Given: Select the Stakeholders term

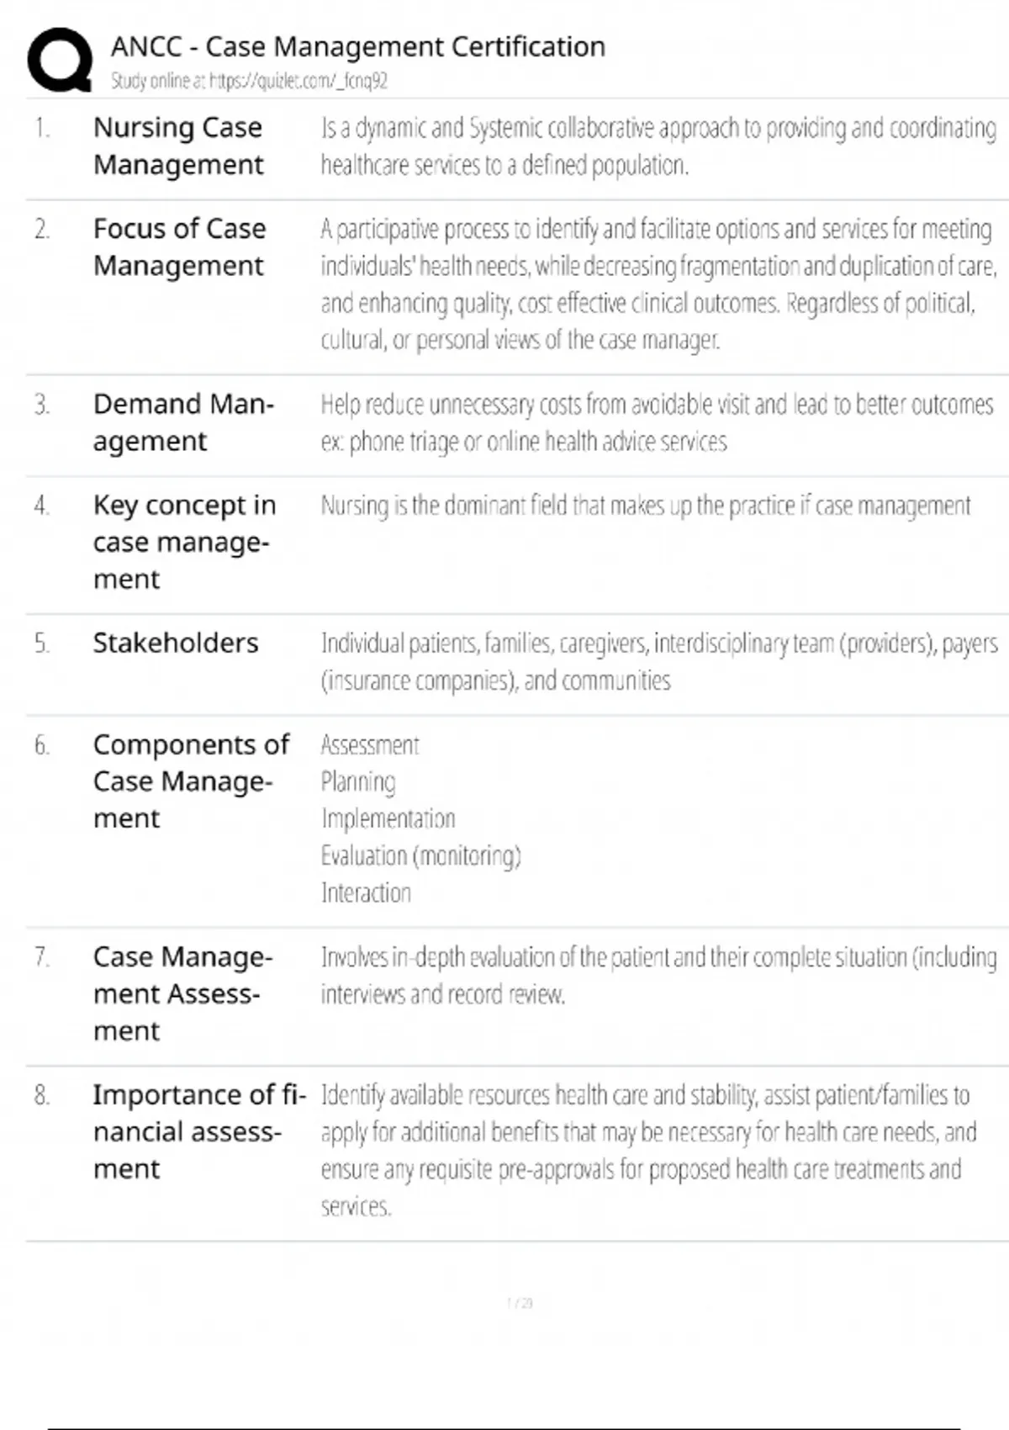Looking at the screenshot, I should click(176, 643).
